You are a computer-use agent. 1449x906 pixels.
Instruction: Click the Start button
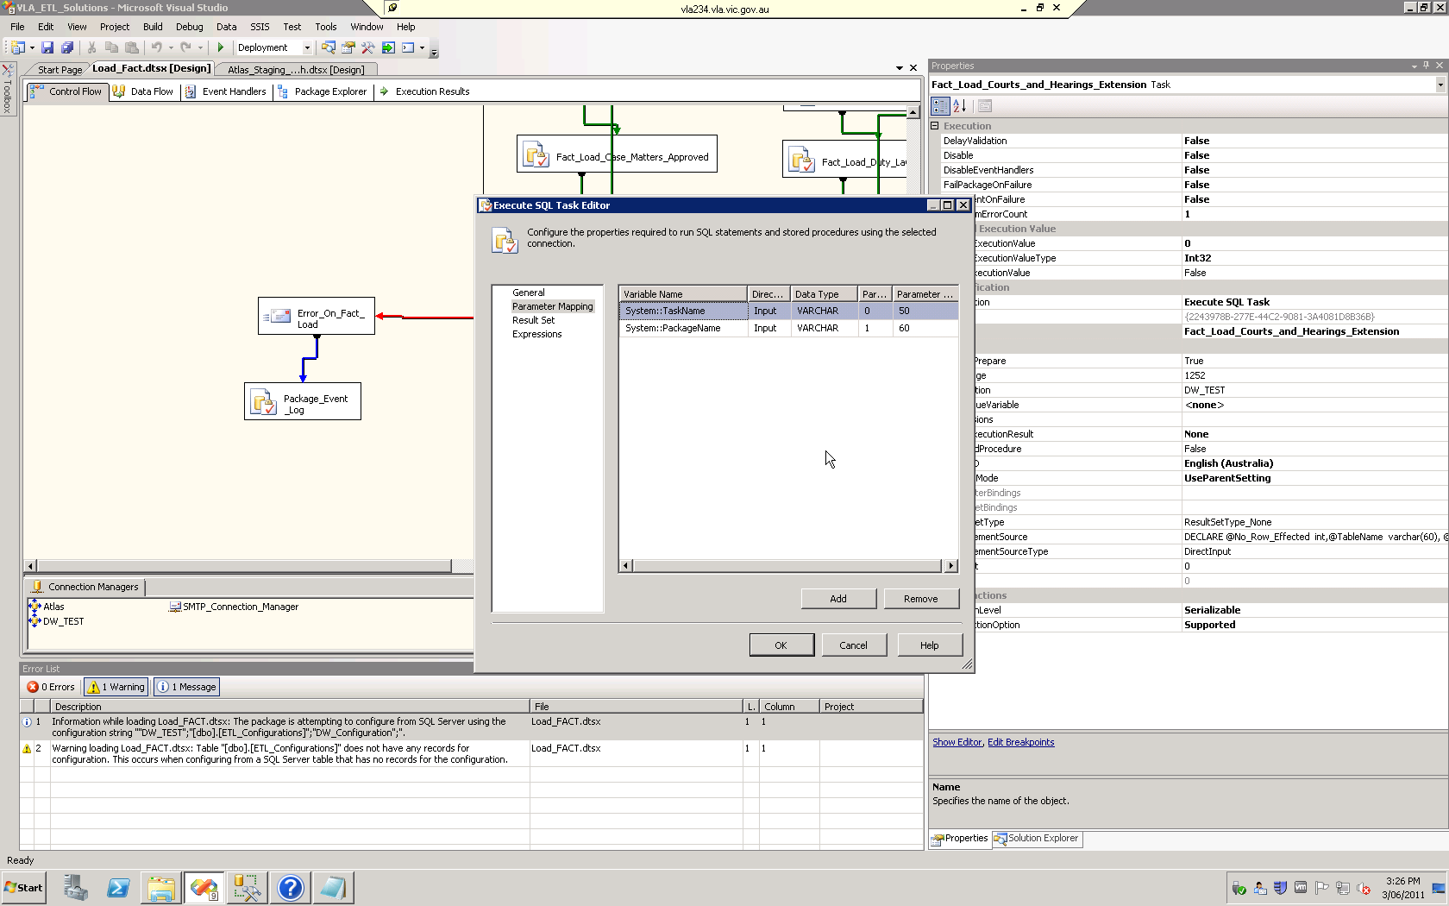[x=24, y=888]
